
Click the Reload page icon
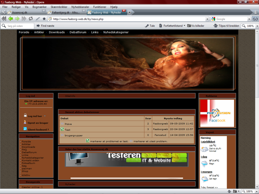click(x=31, y=19)
